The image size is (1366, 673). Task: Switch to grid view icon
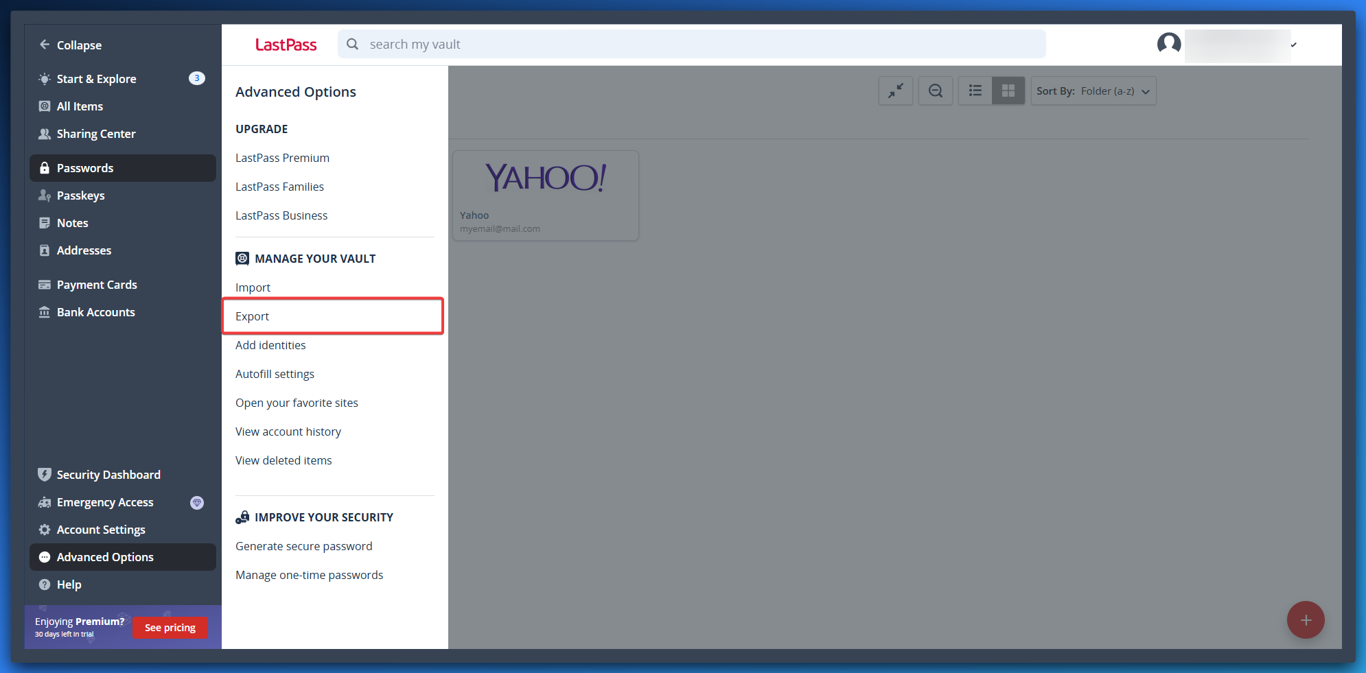pos(1008,91)
